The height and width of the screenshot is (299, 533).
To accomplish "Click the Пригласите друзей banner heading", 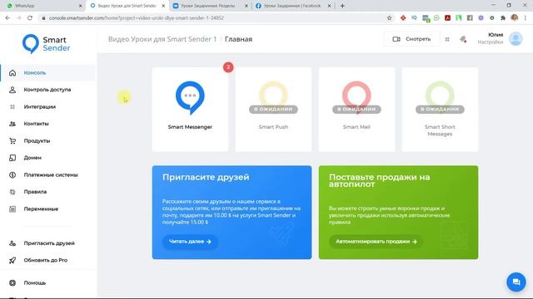I will pyautogui.click(x=206, y=177).
